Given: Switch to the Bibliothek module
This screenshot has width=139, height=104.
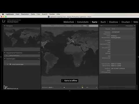Looking at the screenshot, I should [69, 22].
